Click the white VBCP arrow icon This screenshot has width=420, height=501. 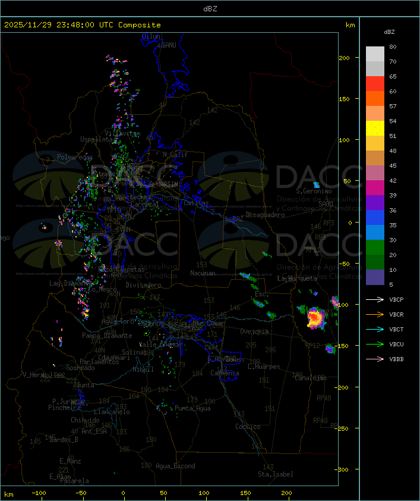point(375,299)
